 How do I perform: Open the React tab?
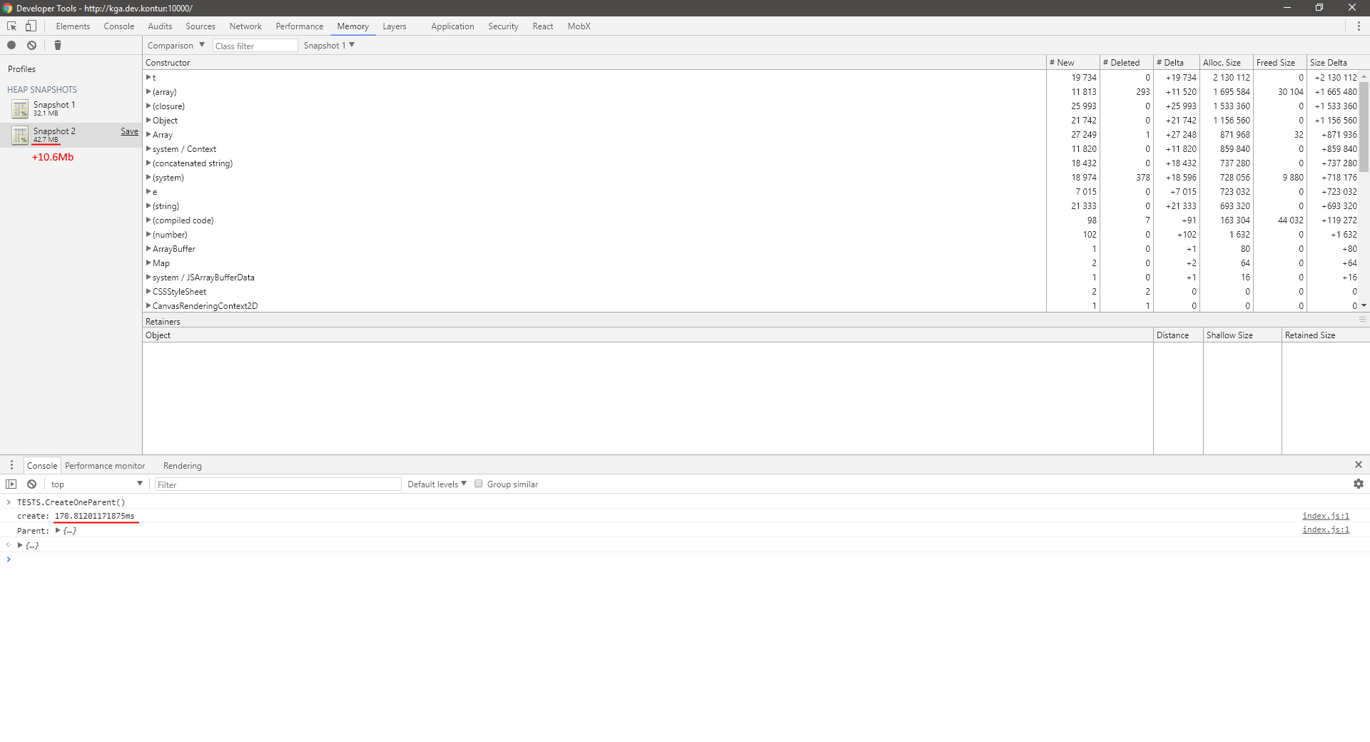[x=543, y=26]
